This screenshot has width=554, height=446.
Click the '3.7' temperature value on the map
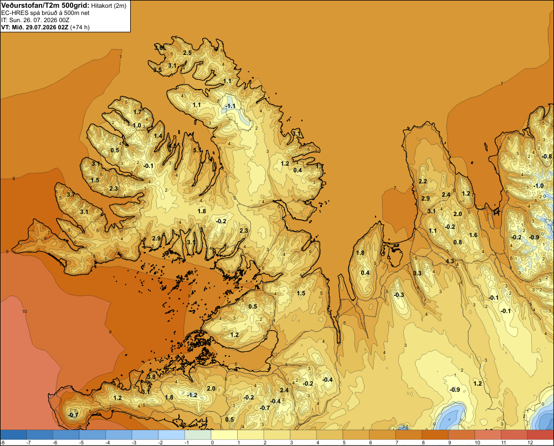pos(71,194)
